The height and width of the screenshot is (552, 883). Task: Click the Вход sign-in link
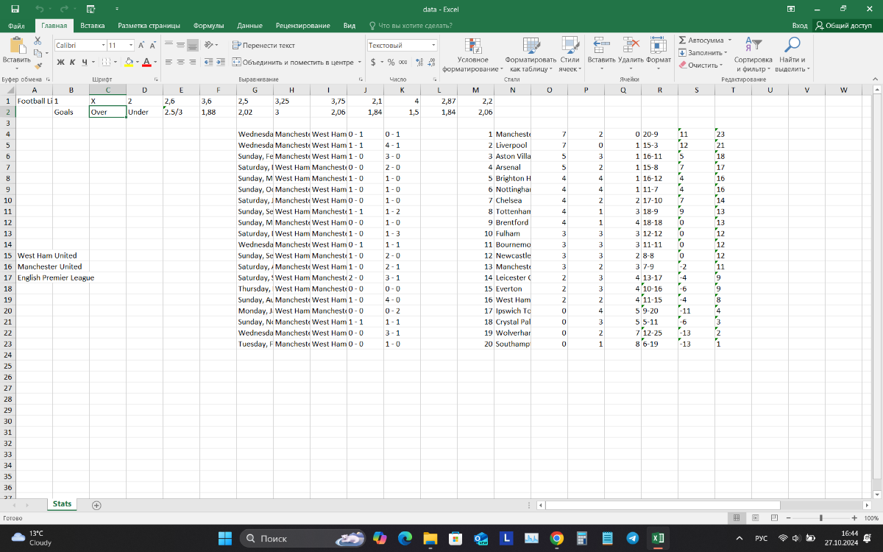tap(800, 25)
